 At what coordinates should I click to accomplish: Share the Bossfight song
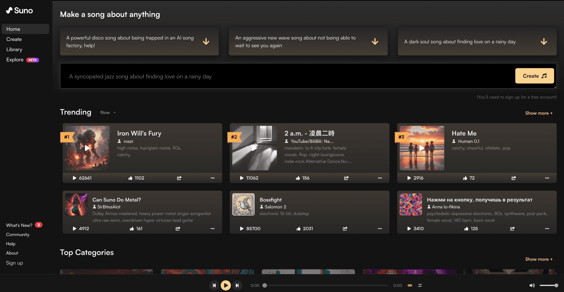(345, 229)
